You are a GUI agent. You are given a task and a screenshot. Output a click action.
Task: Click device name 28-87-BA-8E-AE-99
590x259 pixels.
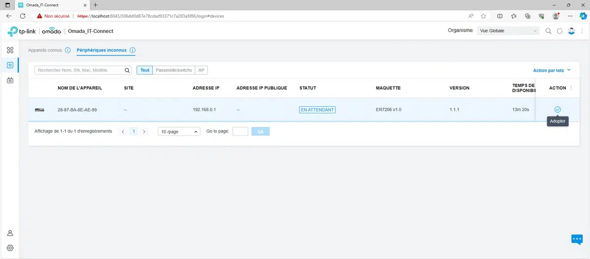click(77, 110)
